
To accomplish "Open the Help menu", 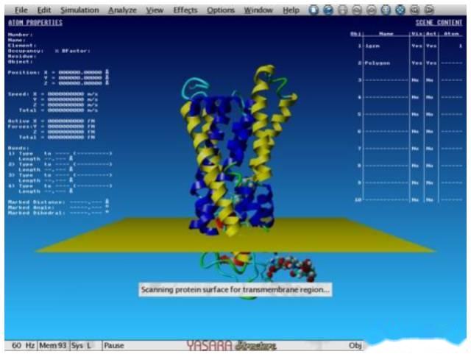I will pyautogui.click(x=291, y=10).
